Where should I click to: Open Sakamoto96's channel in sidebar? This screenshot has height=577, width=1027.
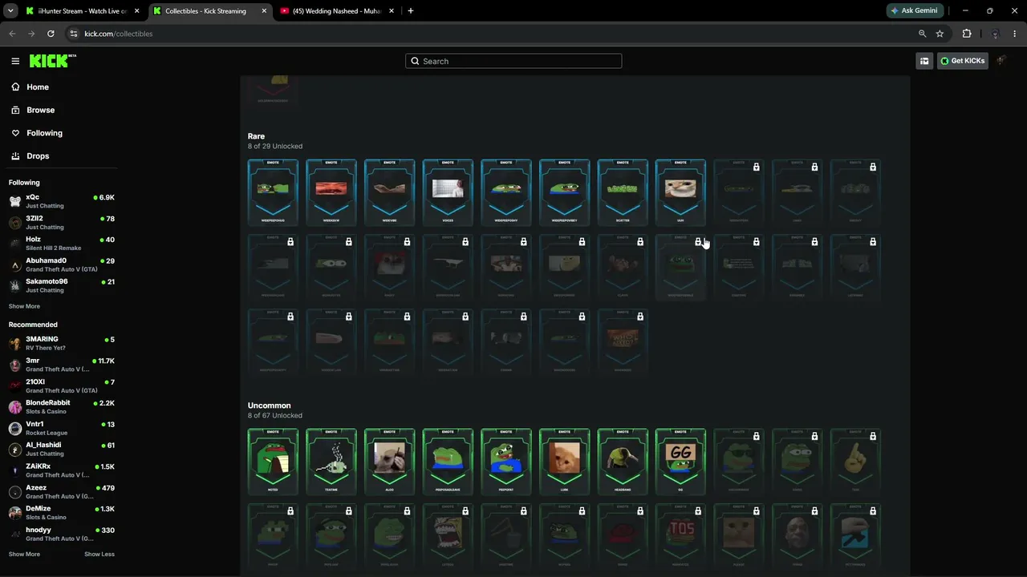(x=63, y=285)
